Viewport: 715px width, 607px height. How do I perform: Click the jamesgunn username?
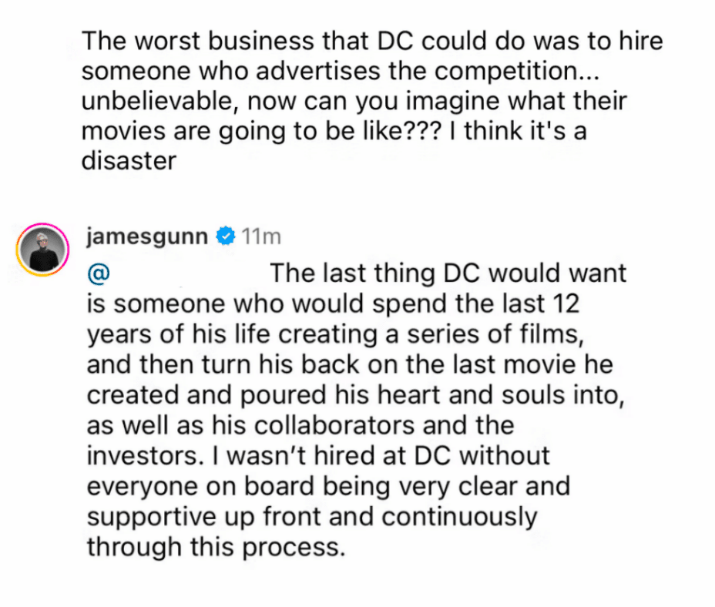coord(147,236)
